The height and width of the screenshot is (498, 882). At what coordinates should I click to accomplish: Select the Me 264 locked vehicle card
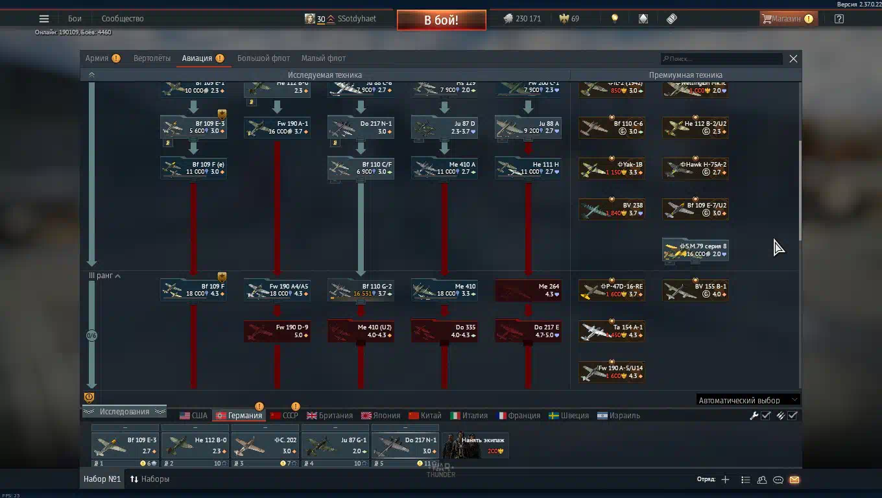pyautogui.click(x=528, y=290)
